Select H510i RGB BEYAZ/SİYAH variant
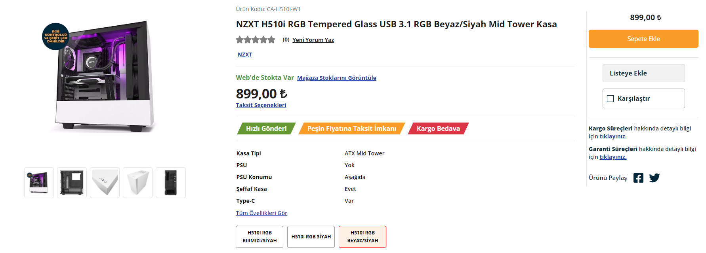This screenshot has width=706, height=253. (363, 237)
